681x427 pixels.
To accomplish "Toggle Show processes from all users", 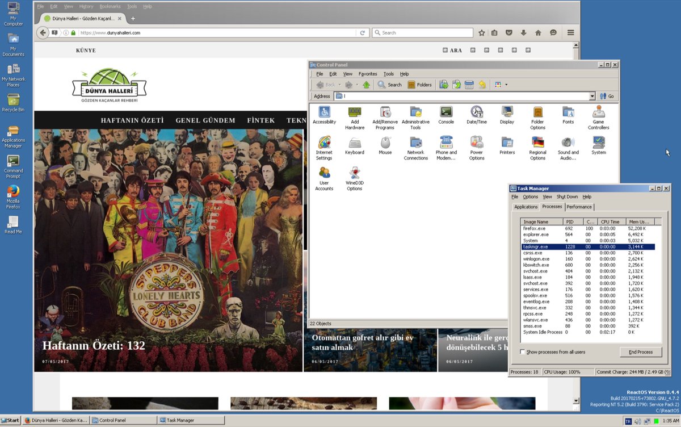I will tap(523, 352).
